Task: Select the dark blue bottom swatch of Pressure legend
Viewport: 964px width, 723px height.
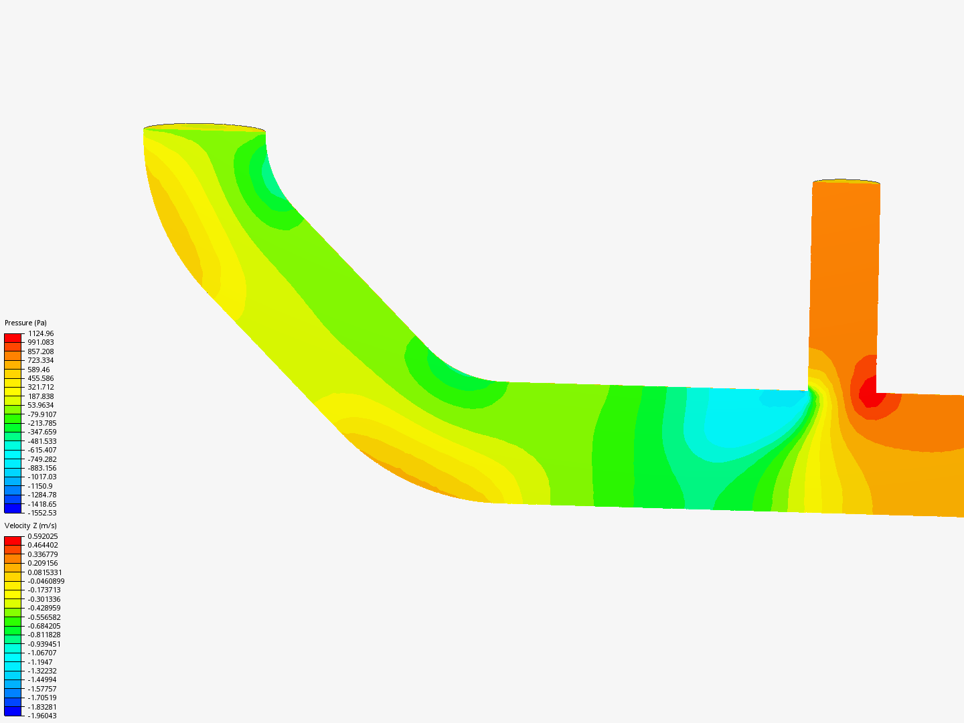Action: (13, 508)
